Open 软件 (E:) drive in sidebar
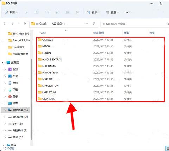Image resolution: width=169 pixels, height=151 pixels. click(x=15, y=124)
